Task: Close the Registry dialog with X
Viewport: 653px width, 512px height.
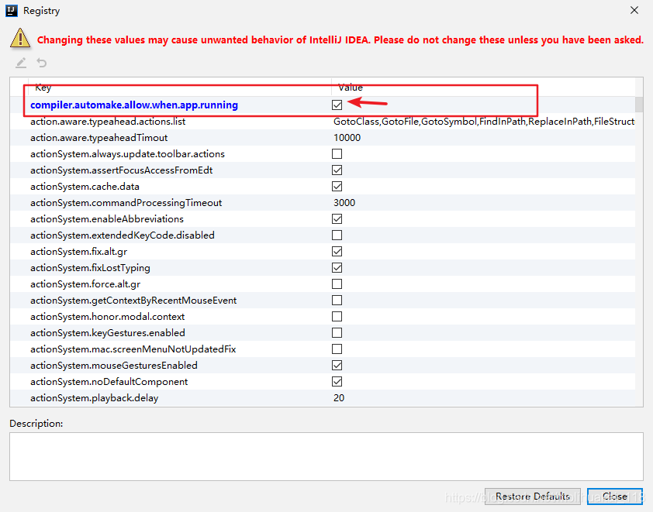Action: (634, 10)
